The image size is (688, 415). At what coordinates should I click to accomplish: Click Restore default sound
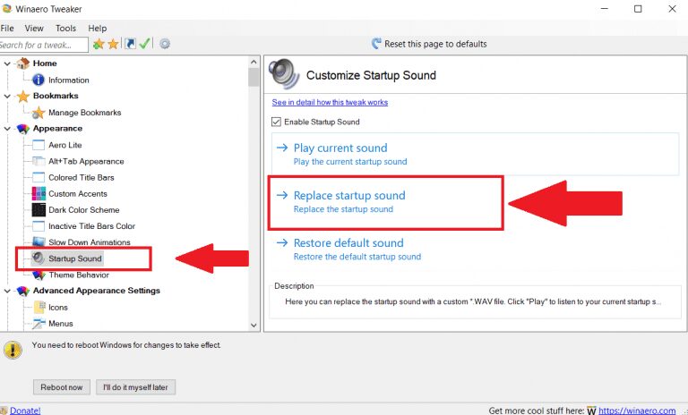475,249
